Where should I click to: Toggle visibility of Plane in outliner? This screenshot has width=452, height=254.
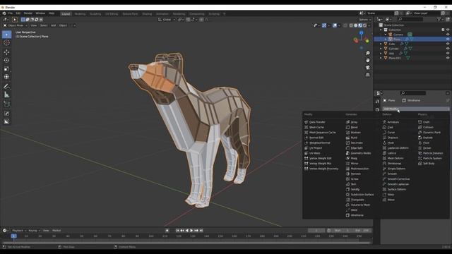(x=448, y=40)
